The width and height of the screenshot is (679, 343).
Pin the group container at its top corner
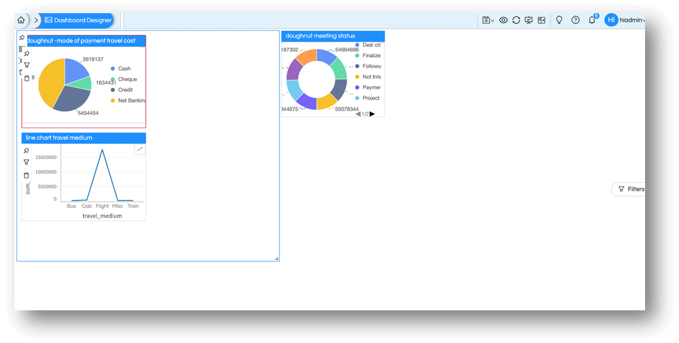click(21, 38)
